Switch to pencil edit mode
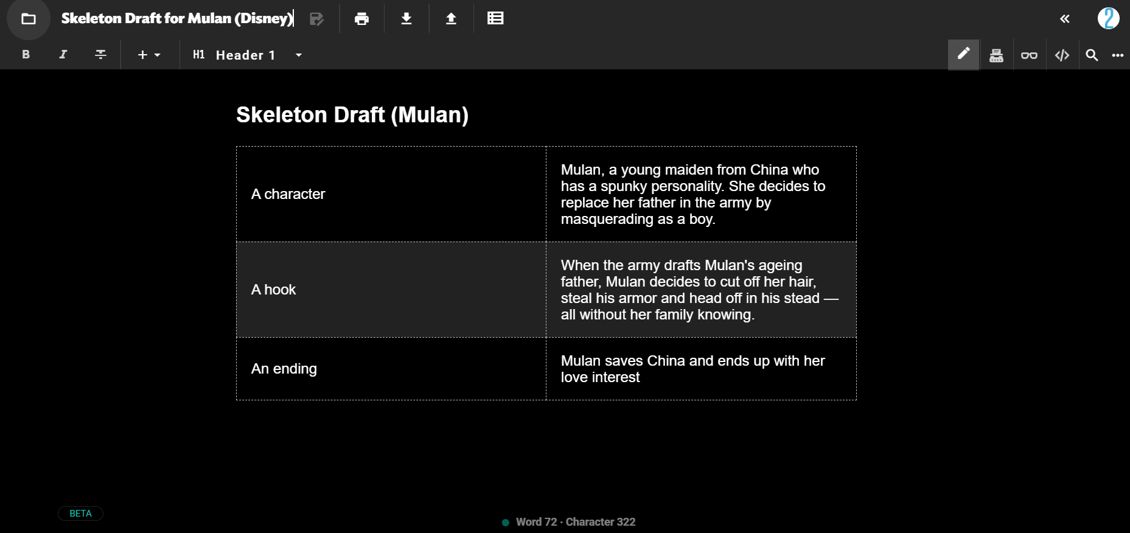The height and width of the screenshot is (533, 1130). pos(964,55)
